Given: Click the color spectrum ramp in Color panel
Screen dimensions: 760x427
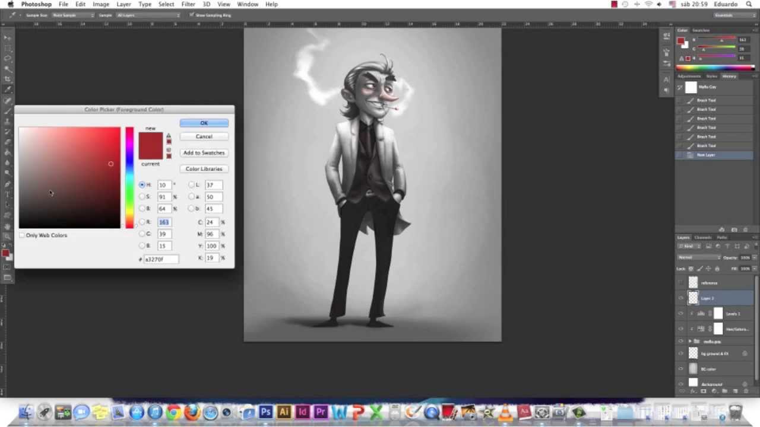Looking at the screenshot, I should click(x=715, y=68).
